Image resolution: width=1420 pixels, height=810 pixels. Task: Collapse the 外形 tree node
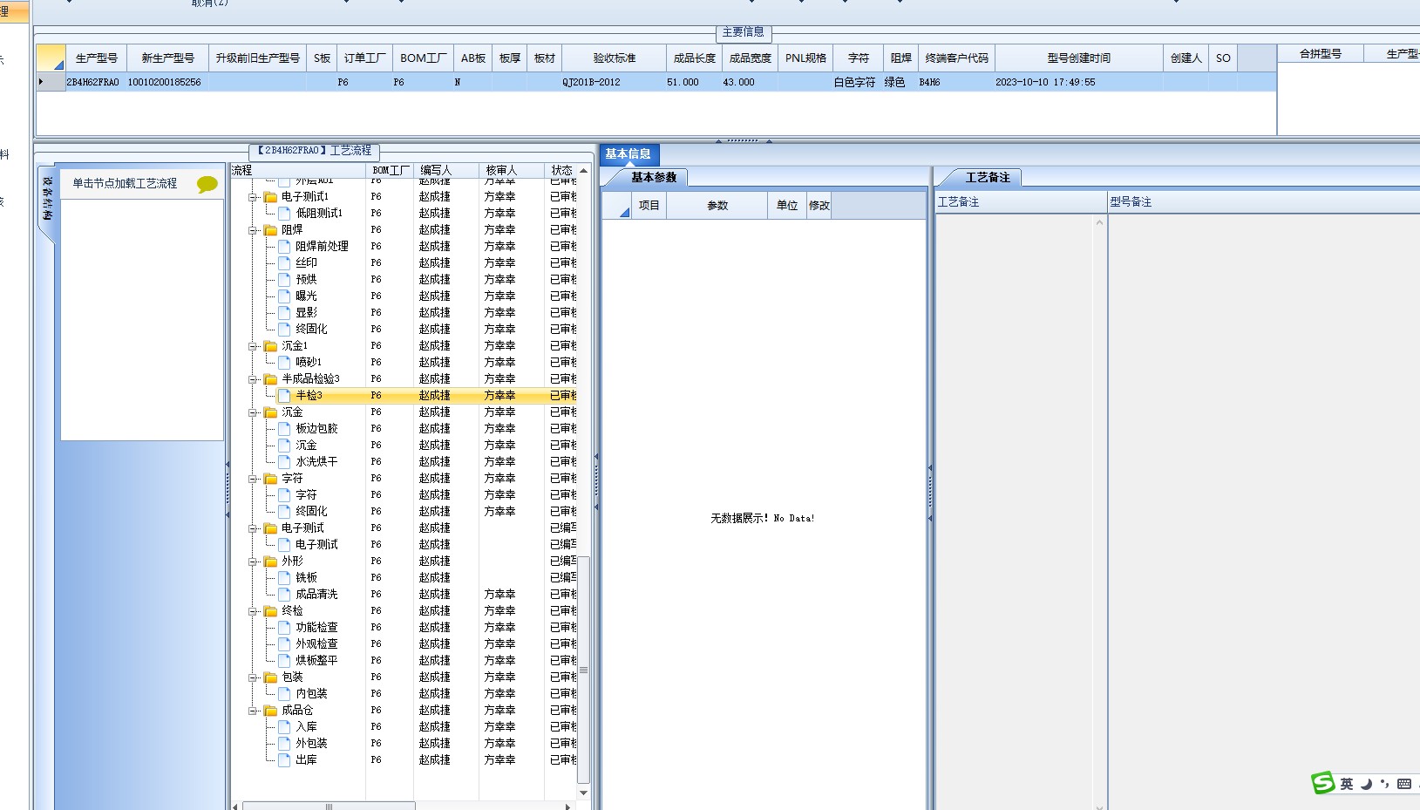tap(253, 562)
